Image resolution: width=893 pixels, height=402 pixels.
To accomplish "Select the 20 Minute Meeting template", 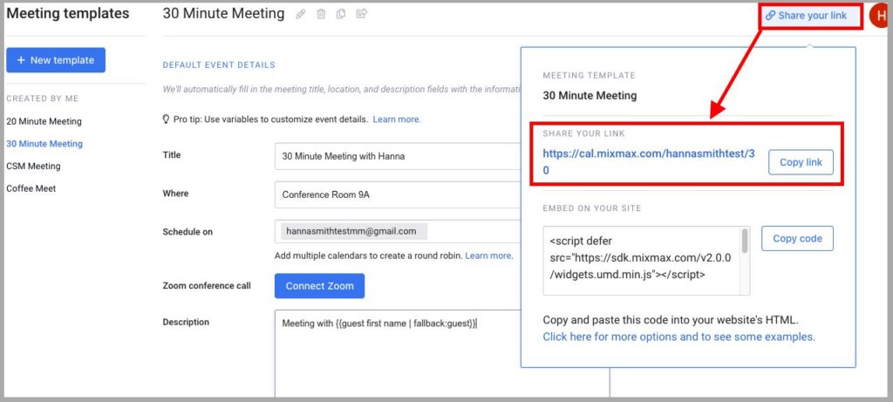I will tap(44, 121).
